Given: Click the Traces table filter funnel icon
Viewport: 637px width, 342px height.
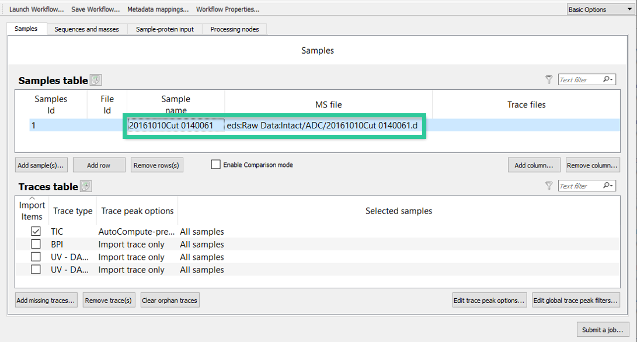Looking at the screenshot, I should [x=549, y=186].
